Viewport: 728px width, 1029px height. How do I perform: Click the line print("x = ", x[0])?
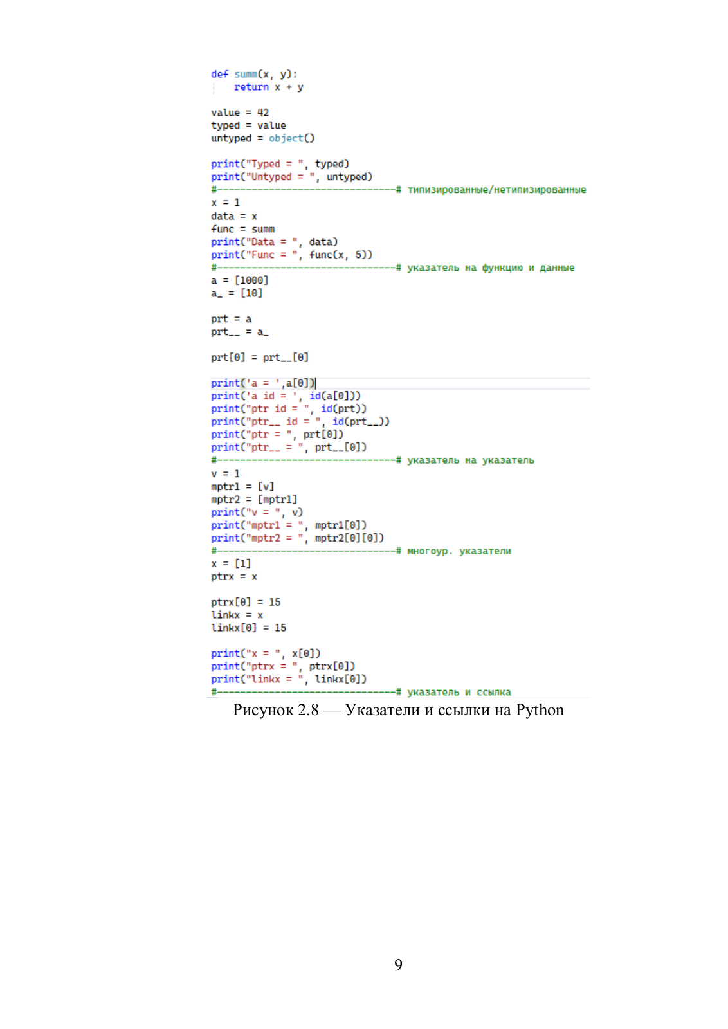click(x=266, y=654)
